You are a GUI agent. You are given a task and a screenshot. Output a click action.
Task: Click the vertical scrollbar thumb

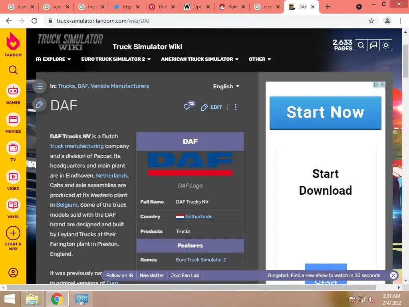point(405,61)
